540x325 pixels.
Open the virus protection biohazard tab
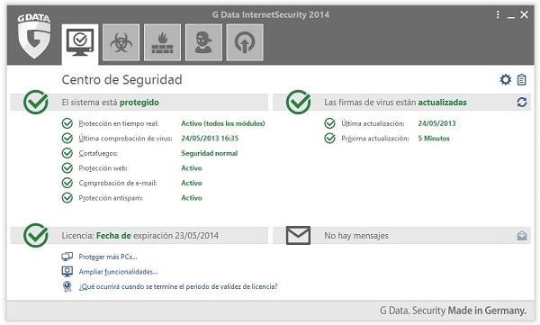click(x=121, y=42)
